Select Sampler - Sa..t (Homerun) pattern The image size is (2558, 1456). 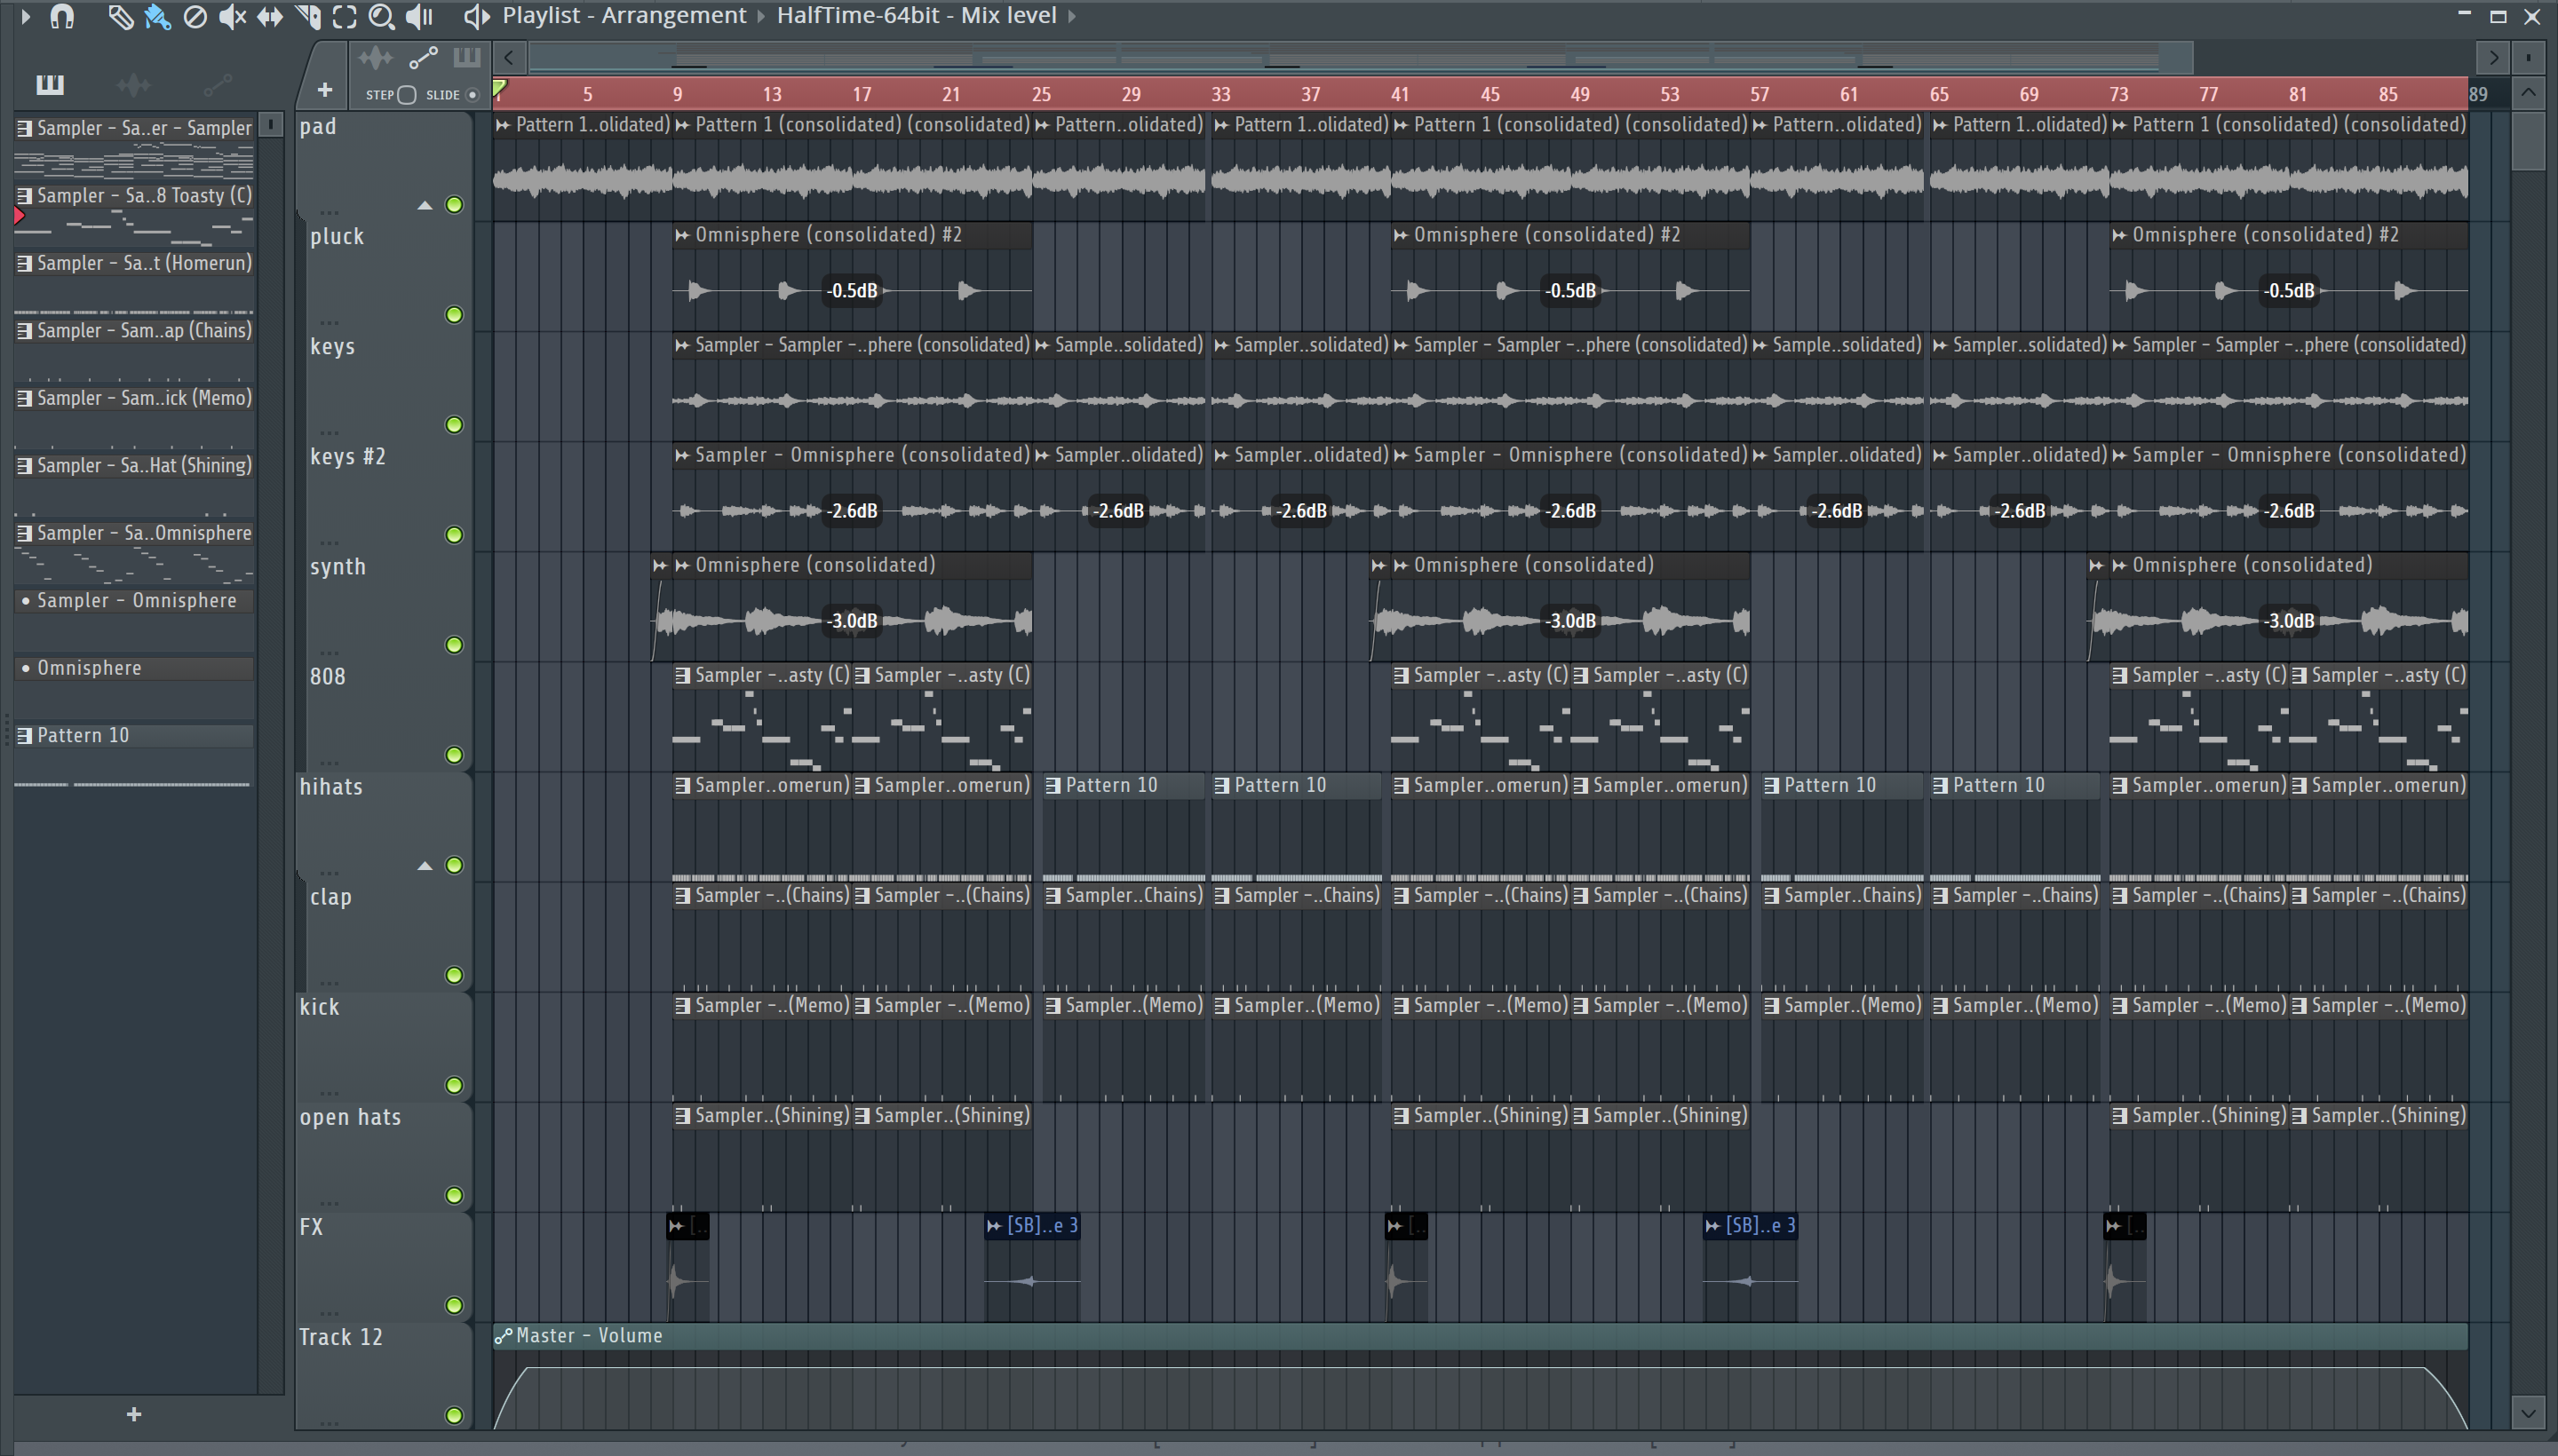pyautogui.click(x=134, y=263)
